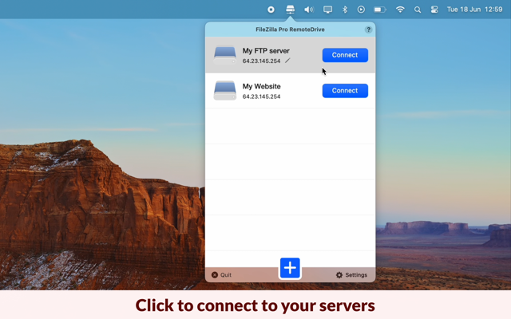
Task: Open Spotlight search magnifier
Action: click(x=418, y=10)
